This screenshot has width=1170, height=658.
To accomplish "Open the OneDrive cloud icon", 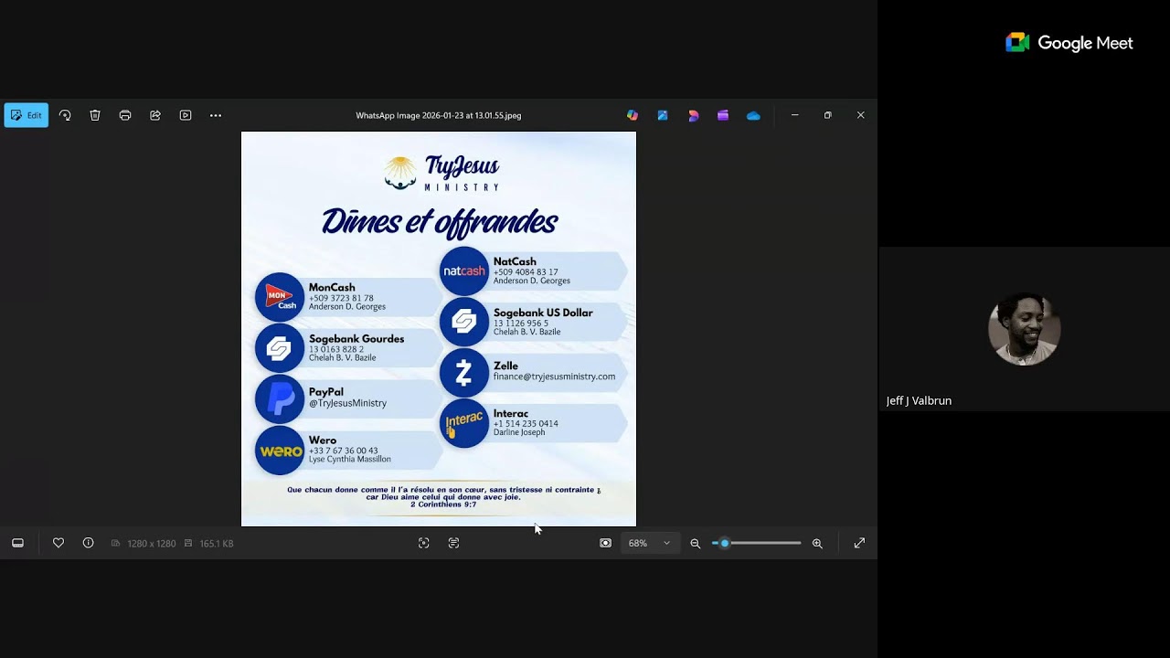I will coord(753,115).
